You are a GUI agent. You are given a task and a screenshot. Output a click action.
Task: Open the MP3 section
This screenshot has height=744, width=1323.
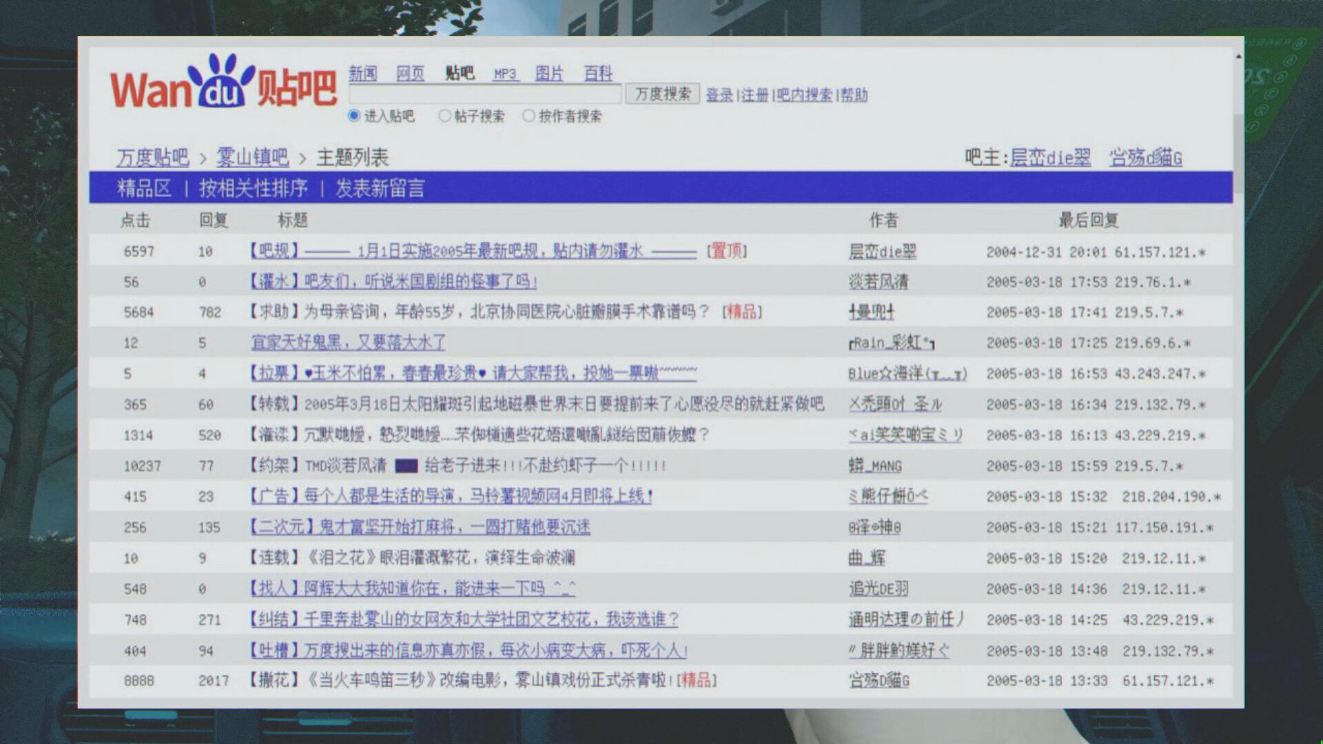(505, 74)
